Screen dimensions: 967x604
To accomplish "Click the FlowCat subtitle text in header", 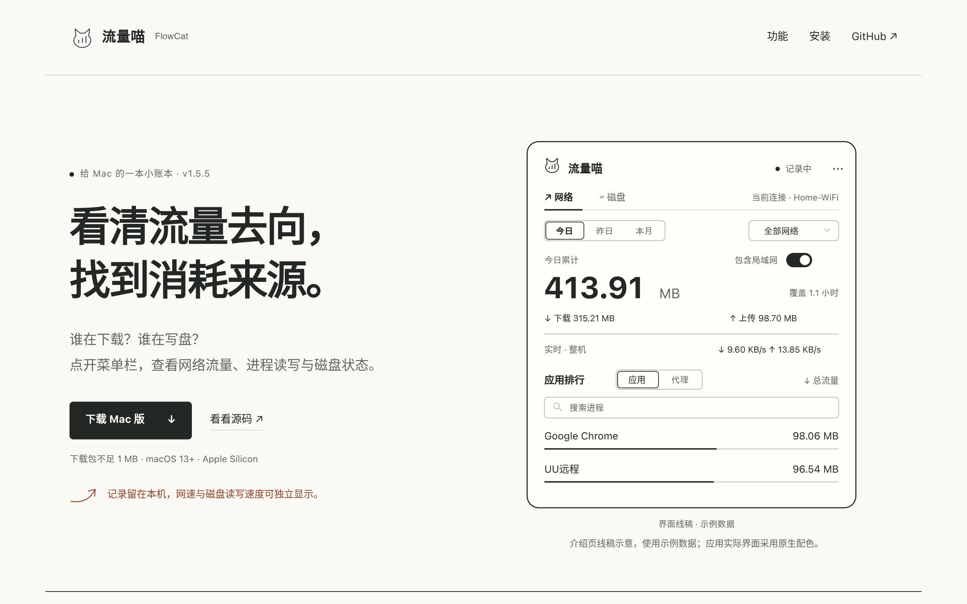I will point(171,36).
